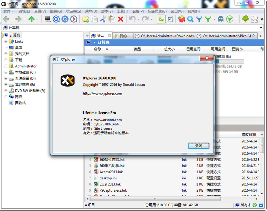The image size is (267, 211).
Task: Click the pie chart properties icon
Action: click(x=182, y=19)
